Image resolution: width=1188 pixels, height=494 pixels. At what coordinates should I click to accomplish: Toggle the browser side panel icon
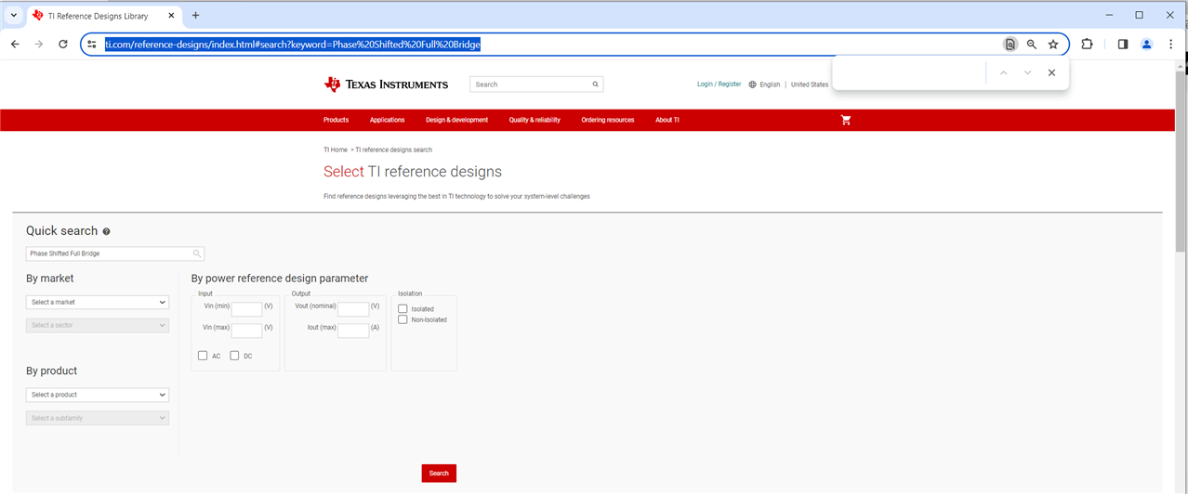click(x=1123, y=44)
